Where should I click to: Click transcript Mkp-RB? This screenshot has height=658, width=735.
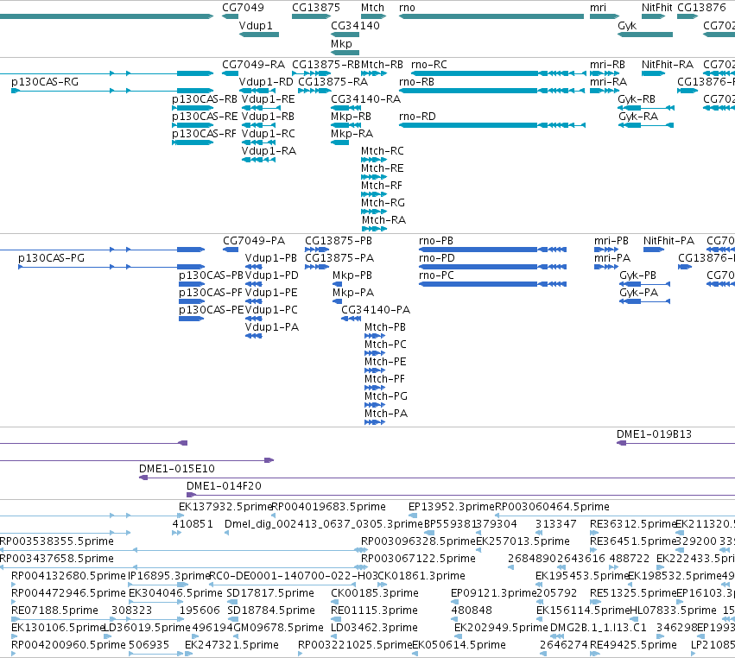351,117
